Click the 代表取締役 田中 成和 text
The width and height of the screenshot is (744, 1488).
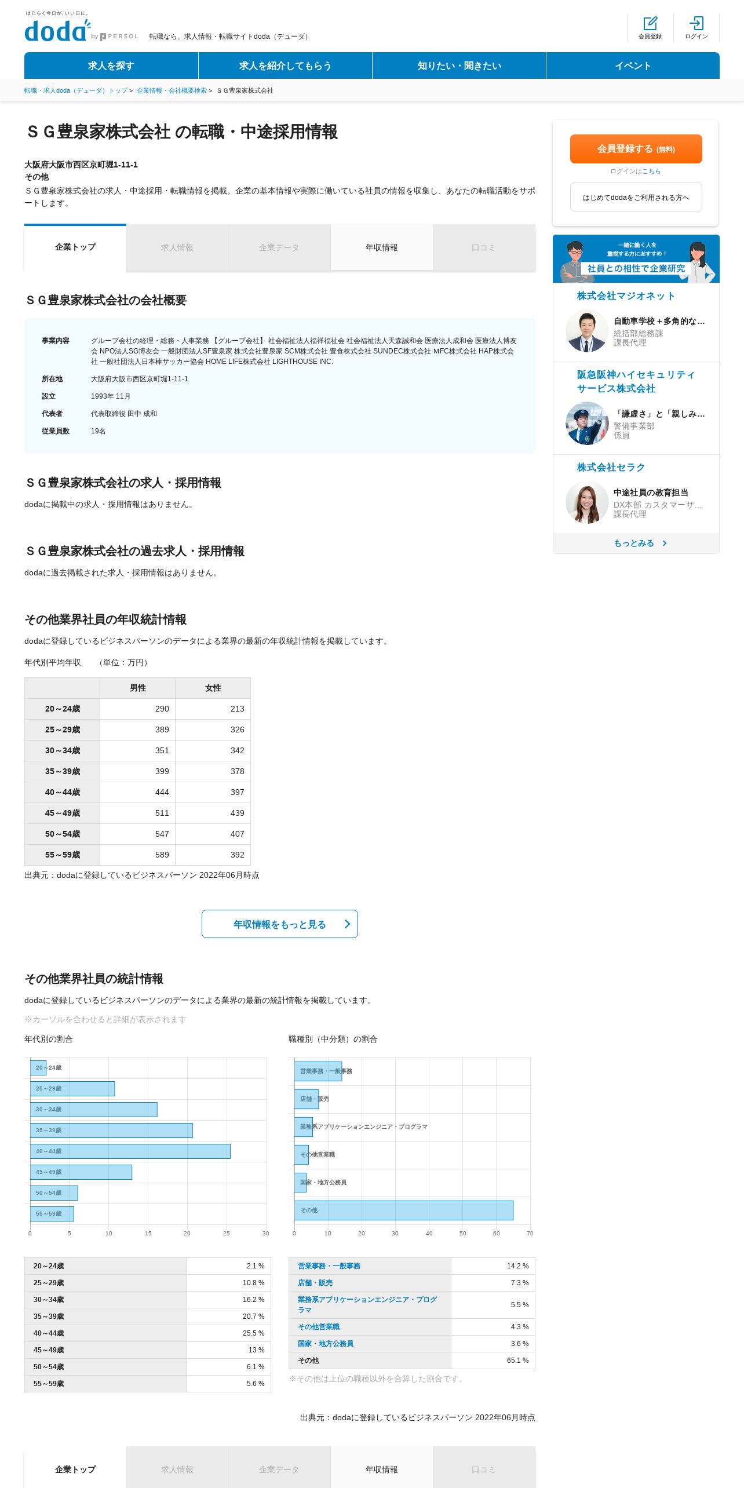coord(124,414)
